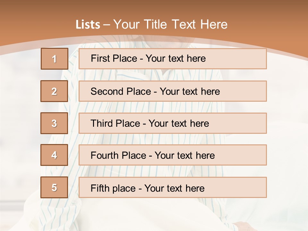Click the word "Fifth" in the last row
This screenshot has height=231, width=308.
(100, 188)
